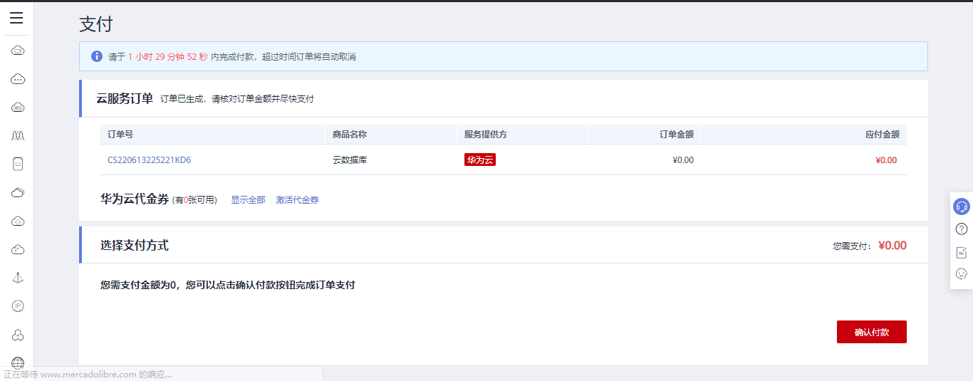
Task: Click the headset customer service icon
Action: tap(962, 207)
